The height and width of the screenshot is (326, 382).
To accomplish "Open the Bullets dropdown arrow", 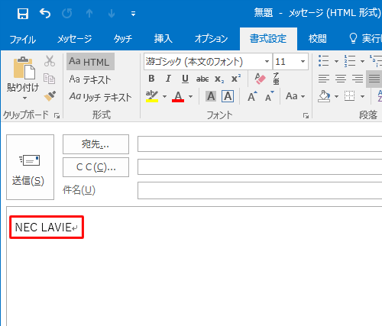I will click(336, 61).
